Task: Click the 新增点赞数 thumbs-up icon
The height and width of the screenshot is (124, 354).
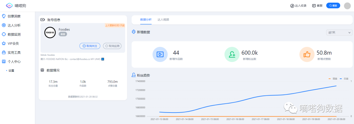Action: pos(307,54)
